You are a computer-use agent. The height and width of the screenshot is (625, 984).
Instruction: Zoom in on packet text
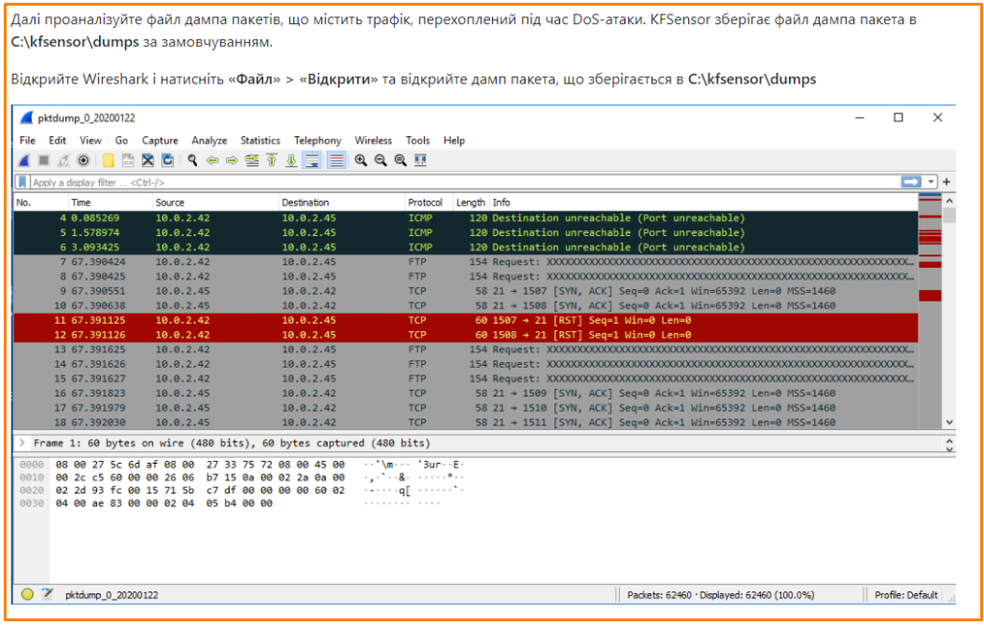pyautogui.click(x=361, y=160)
